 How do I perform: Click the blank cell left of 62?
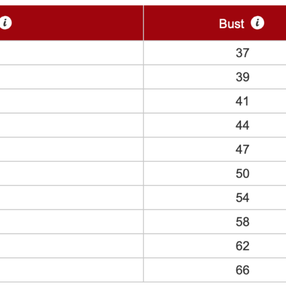71,246
